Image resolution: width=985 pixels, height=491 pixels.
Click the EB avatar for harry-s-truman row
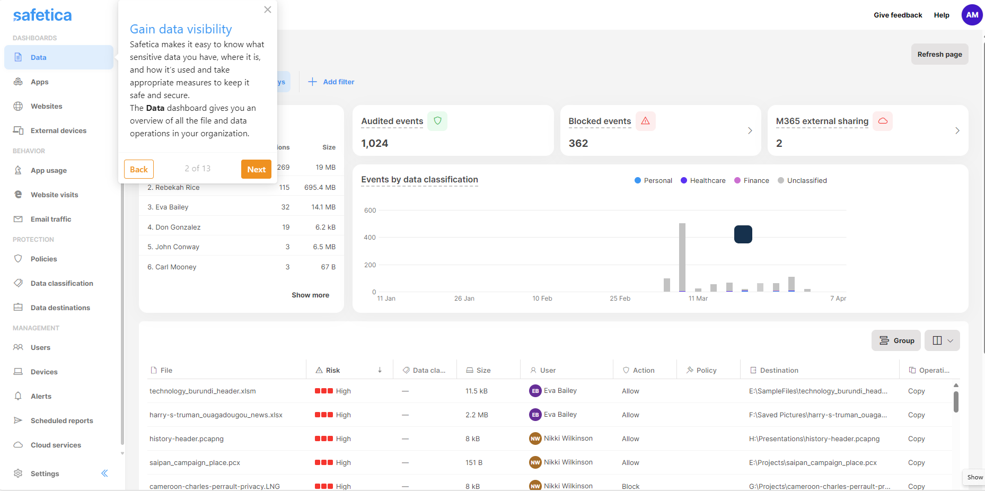pos(535,415)
